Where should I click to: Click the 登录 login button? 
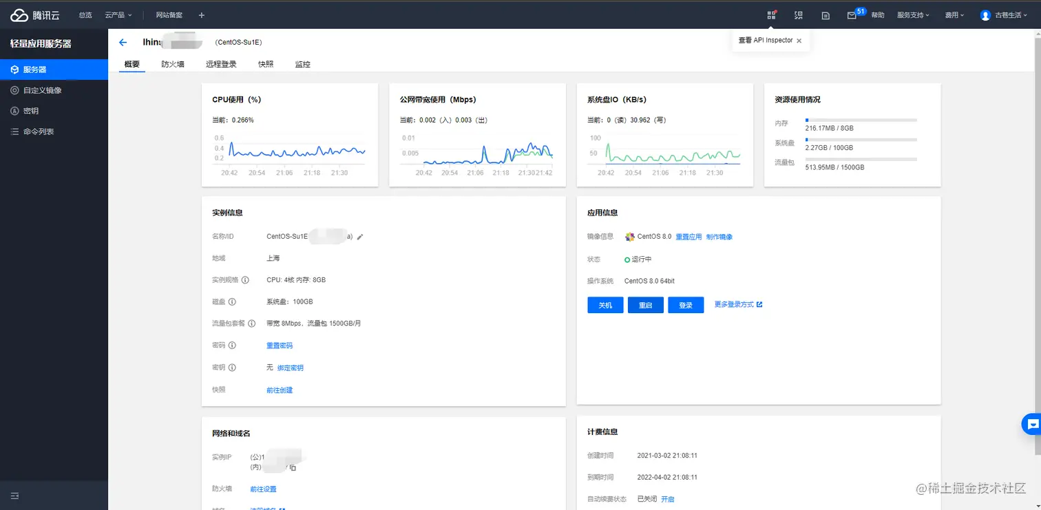(686, 305)
